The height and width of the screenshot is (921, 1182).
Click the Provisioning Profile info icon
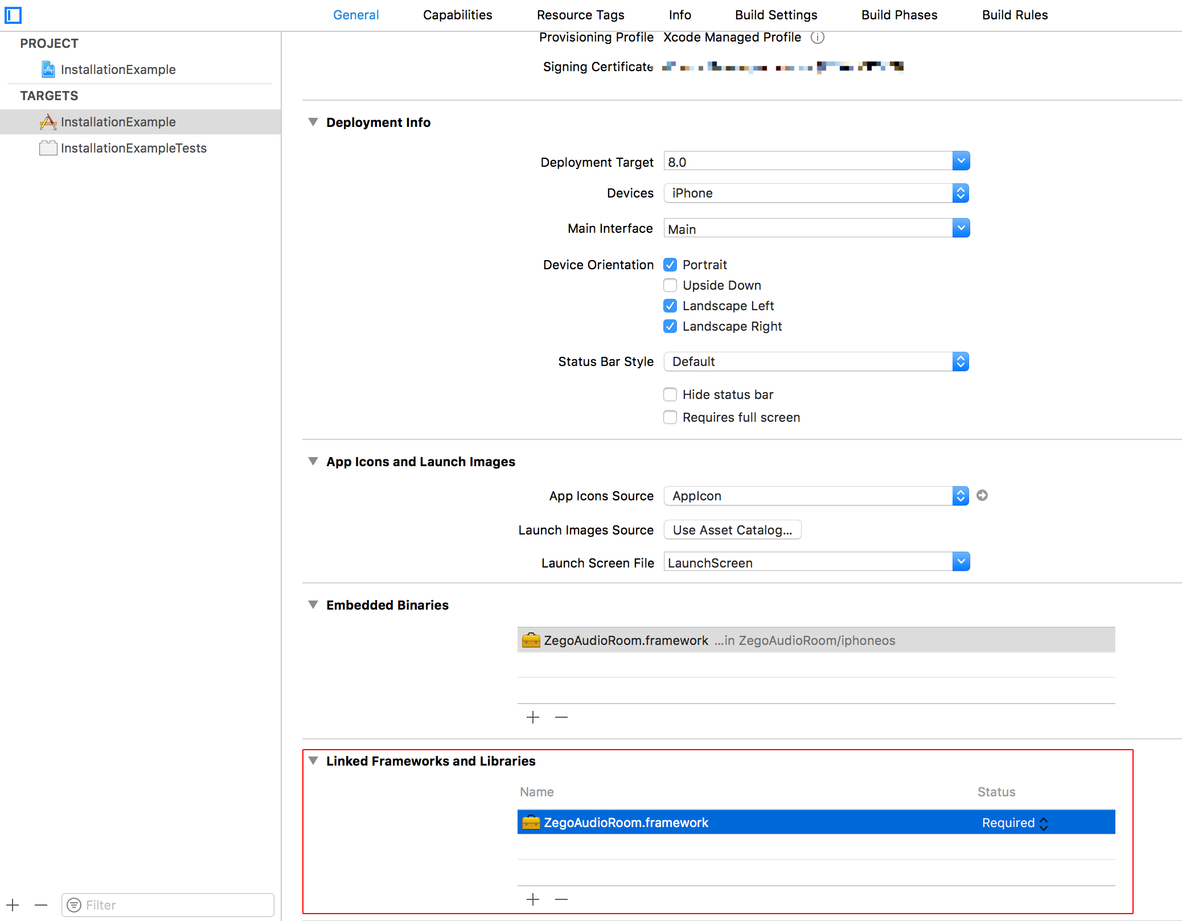tap(818, 38)
